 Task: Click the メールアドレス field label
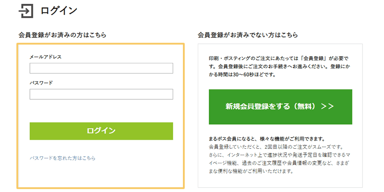tap(46, 57)
